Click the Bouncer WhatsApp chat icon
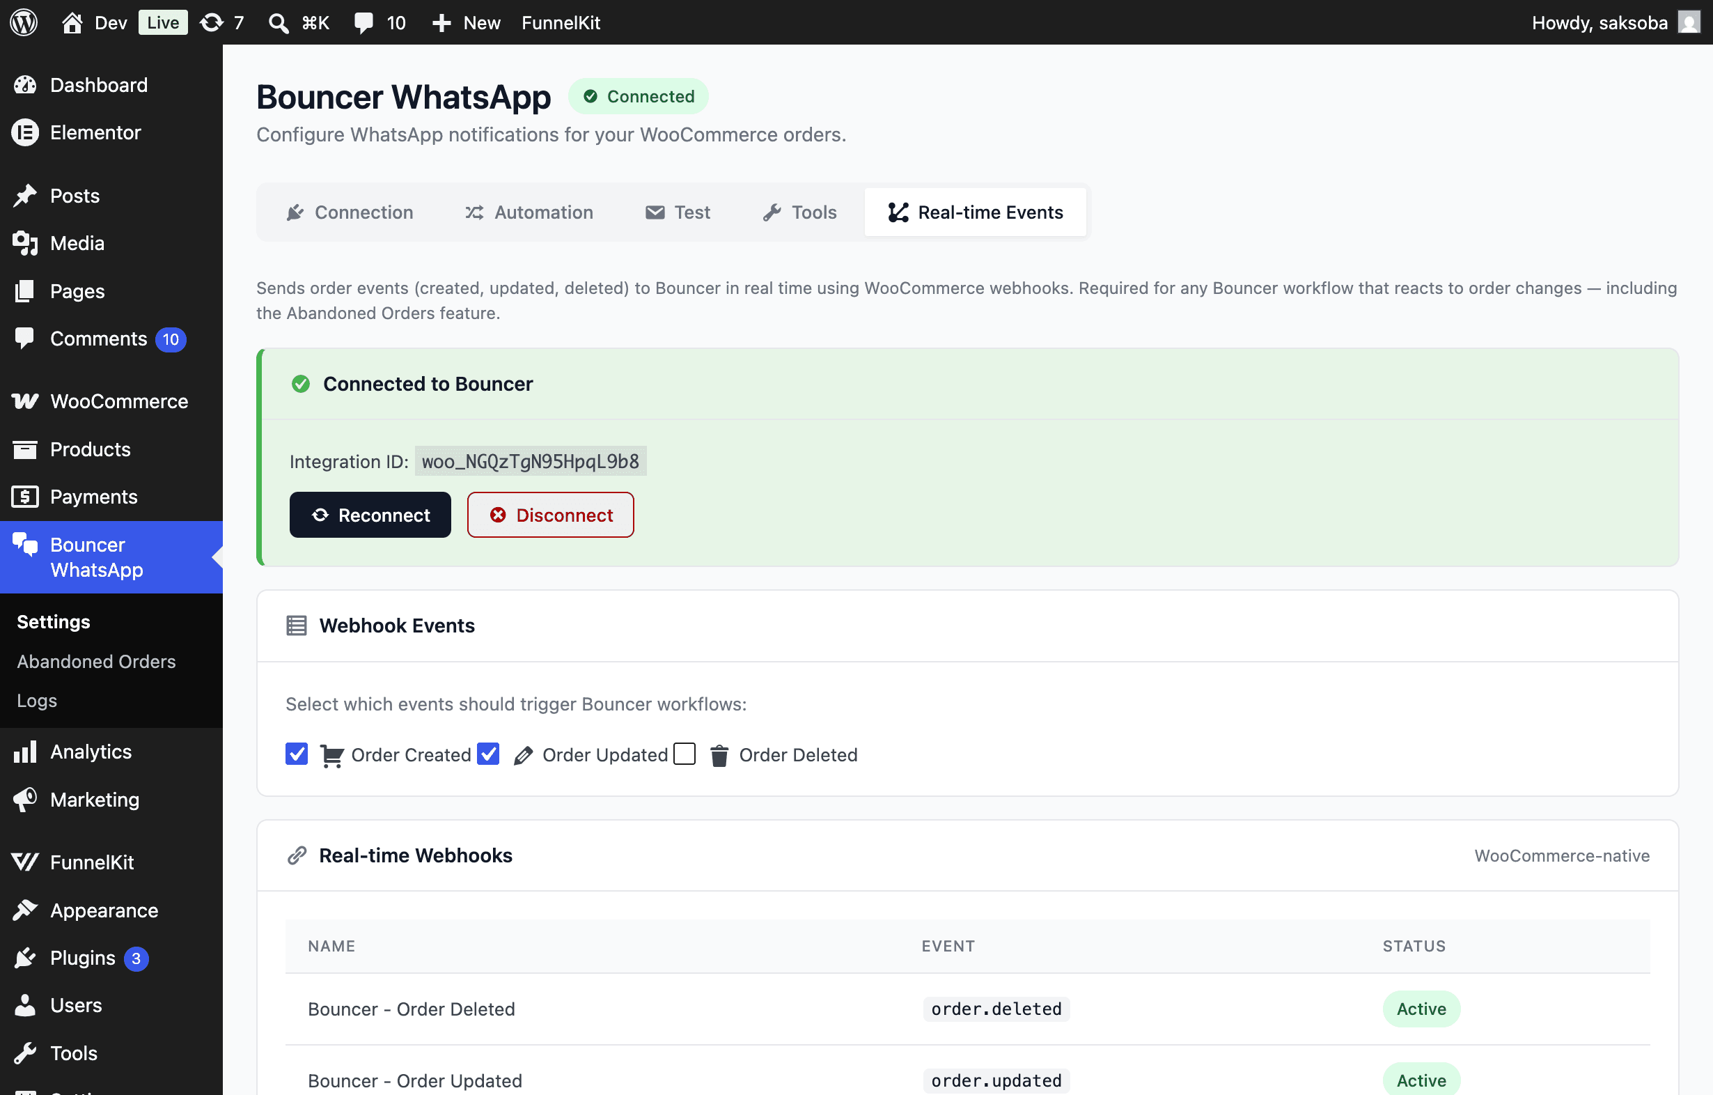Viewport: 1713px width, 1095px height. click(25, 544)
